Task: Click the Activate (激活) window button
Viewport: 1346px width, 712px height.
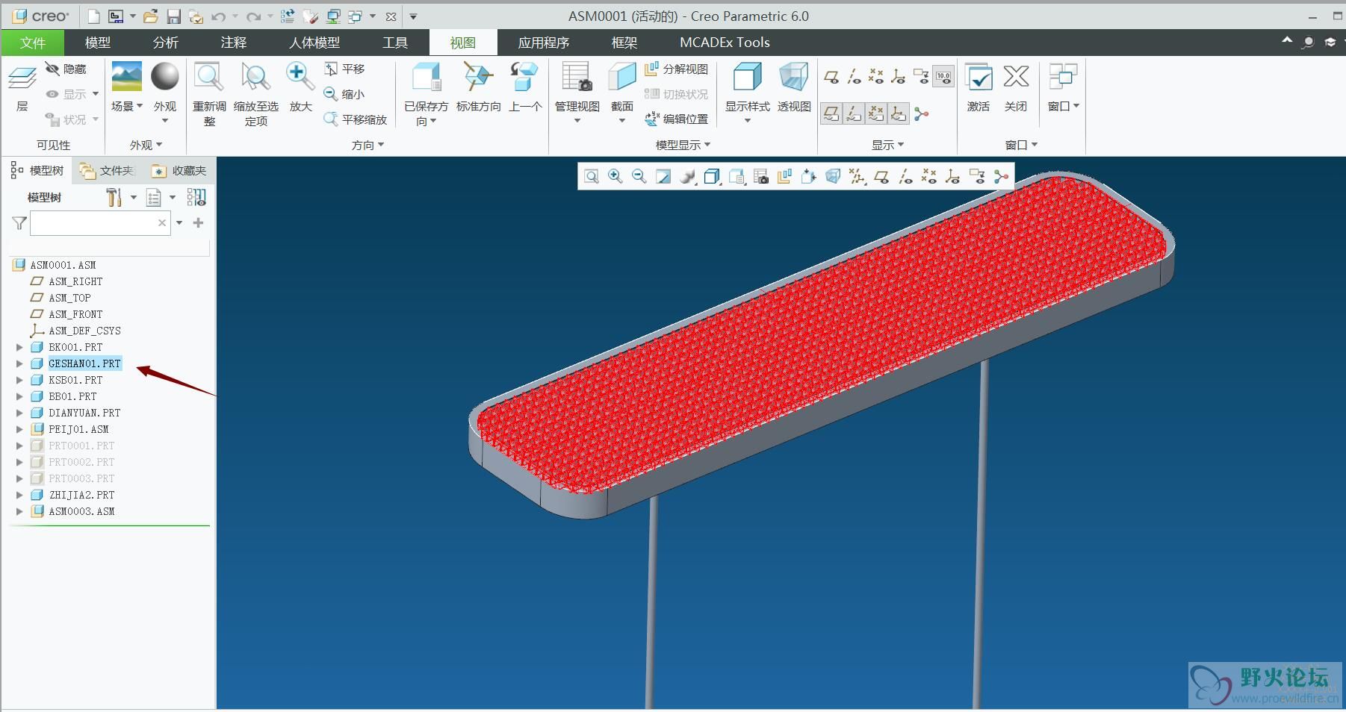Action: pos(979,88)
